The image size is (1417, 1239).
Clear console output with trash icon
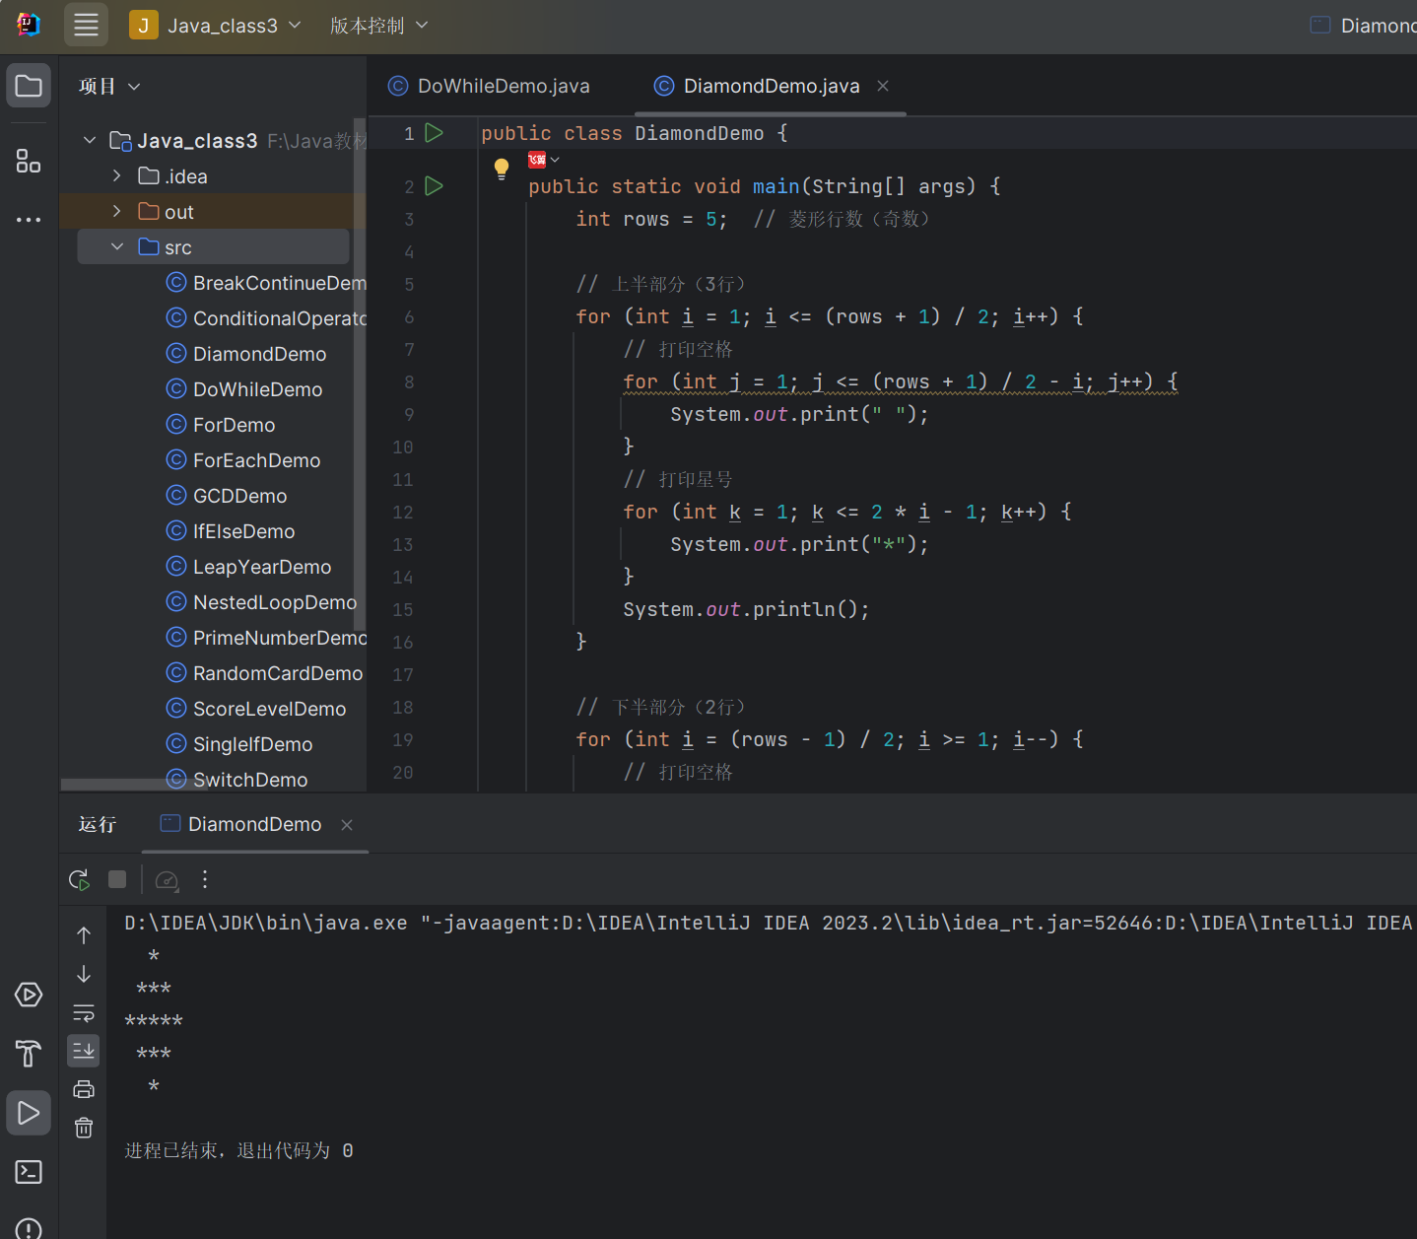coord(84,1128)
